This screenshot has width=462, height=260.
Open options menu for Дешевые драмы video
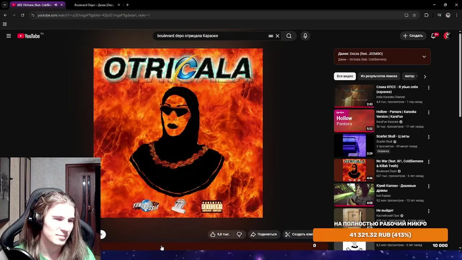click(x=428, y=186)
